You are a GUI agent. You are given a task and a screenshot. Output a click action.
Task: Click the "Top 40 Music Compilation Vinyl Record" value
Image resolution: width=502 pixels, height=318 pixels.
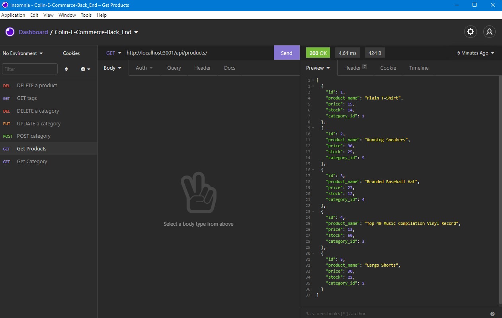[x=412, y=223]
